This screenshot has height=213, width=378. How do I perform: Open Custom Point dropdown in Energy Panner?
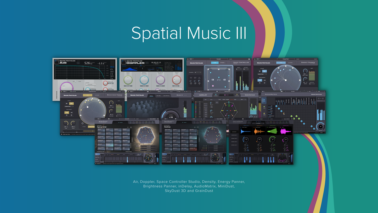[262, 74]
